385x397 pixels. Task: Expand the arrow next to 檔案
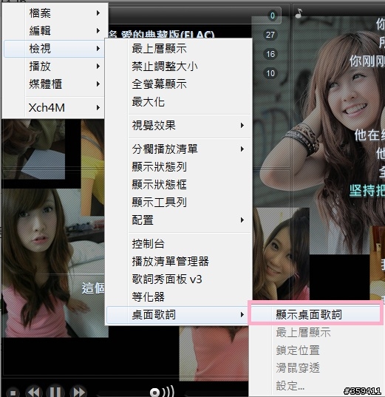98,13
